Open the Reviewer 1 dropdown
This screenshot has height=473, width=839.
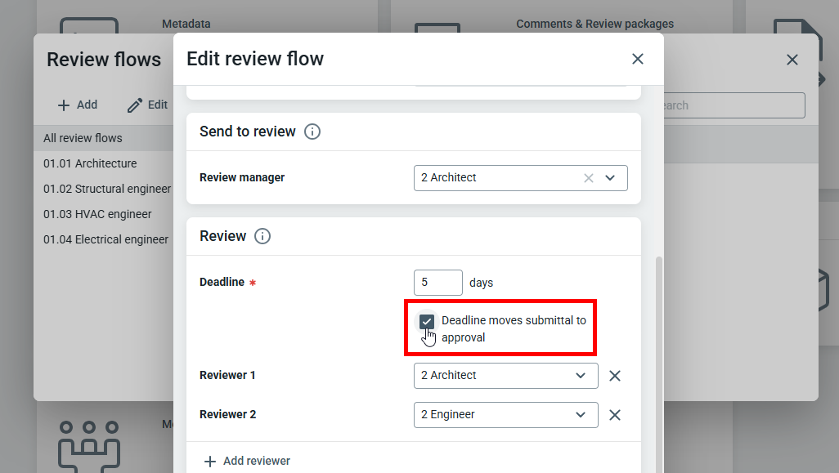(x=581, y=376)
